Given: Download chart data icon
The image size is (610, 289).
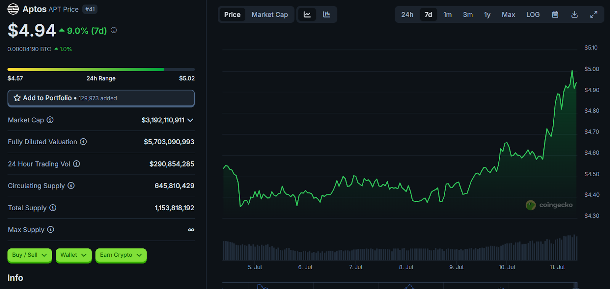Looking at the screenshot, I should click(x=575, y=14).
